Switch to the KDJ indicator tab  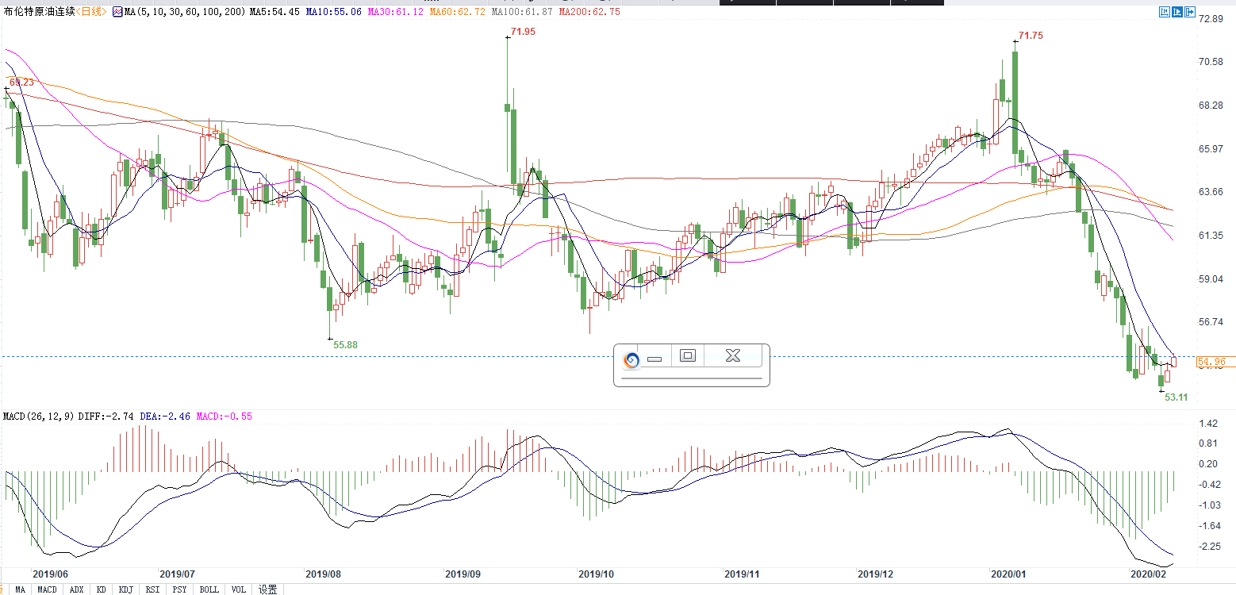(125, 589)
